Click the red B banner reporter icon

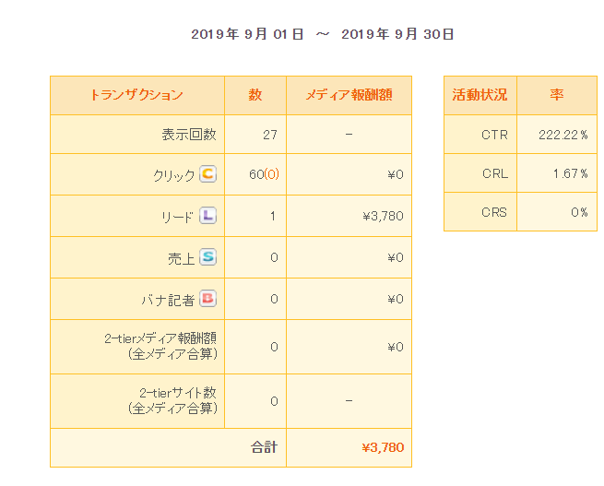coord(208,299)
